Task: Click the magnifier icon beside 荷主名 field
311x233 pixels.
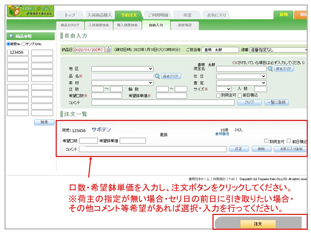Action: tap(270, 69)
